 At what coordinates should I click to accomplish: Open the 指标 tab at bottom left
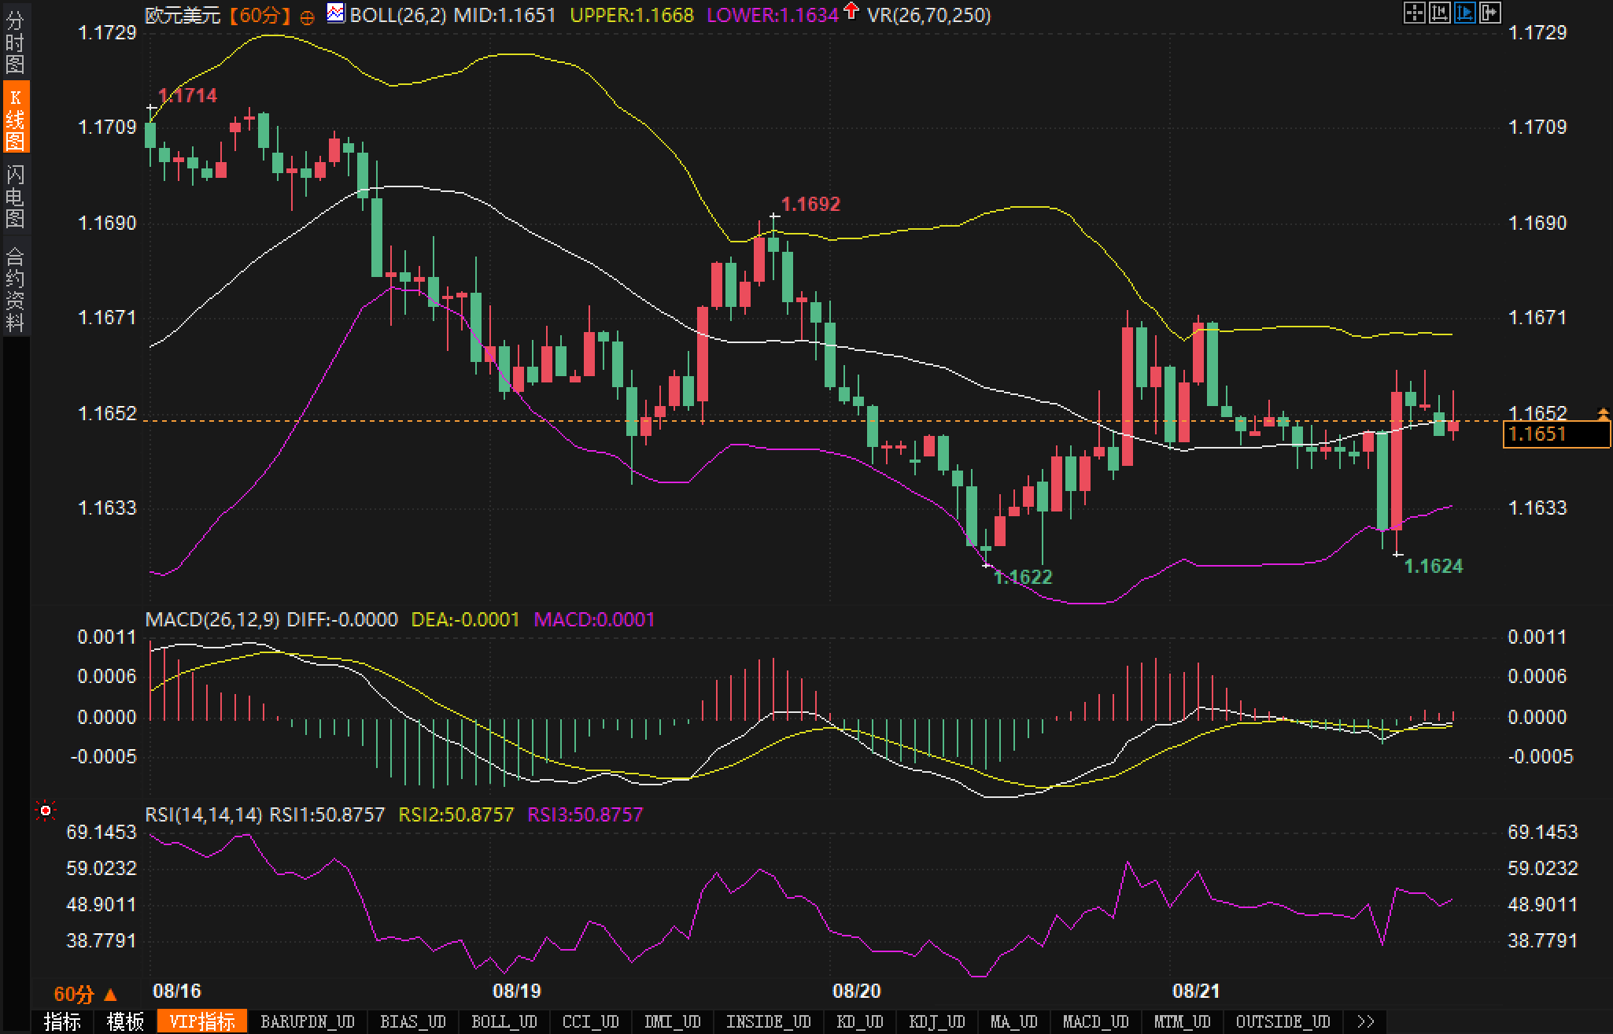[x=62, y=1021]
